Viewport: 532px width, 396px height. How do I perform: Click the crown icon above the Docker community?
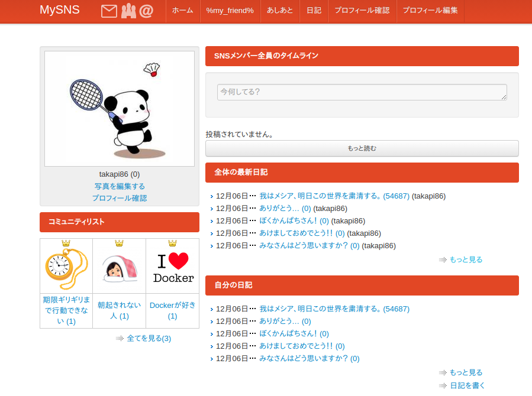point(172,242)
